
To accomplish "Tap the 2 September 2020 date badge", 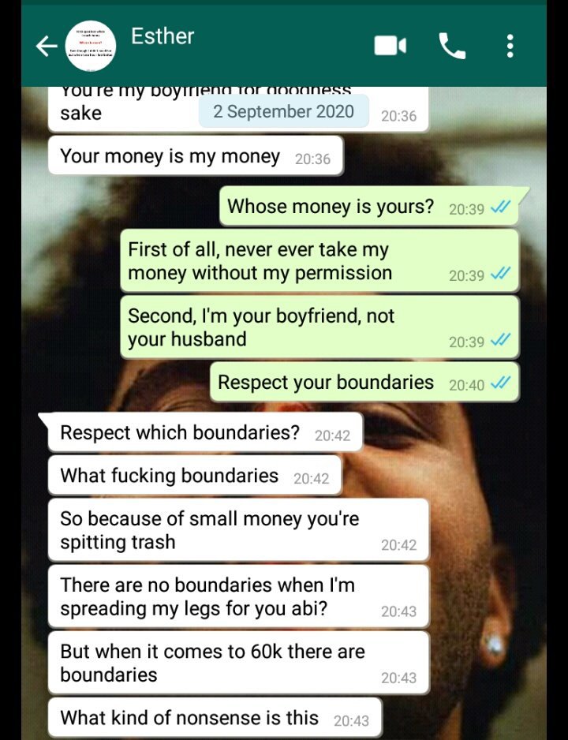I will [283, 111].
